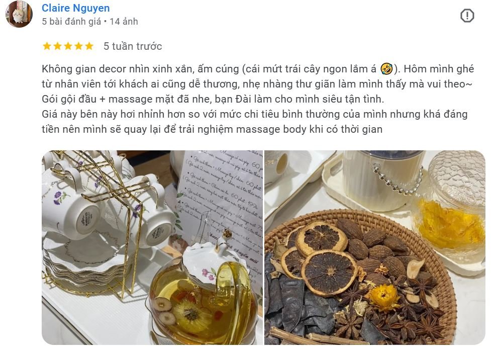Viewport: 497px width, 357px height.
Task: Click the Claire Nguyen reviewer name link
Action: tap(76, 8)
